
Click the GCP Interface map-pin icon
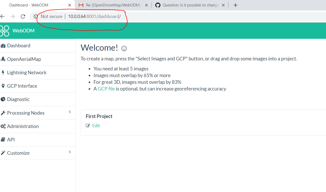[3, 86]
